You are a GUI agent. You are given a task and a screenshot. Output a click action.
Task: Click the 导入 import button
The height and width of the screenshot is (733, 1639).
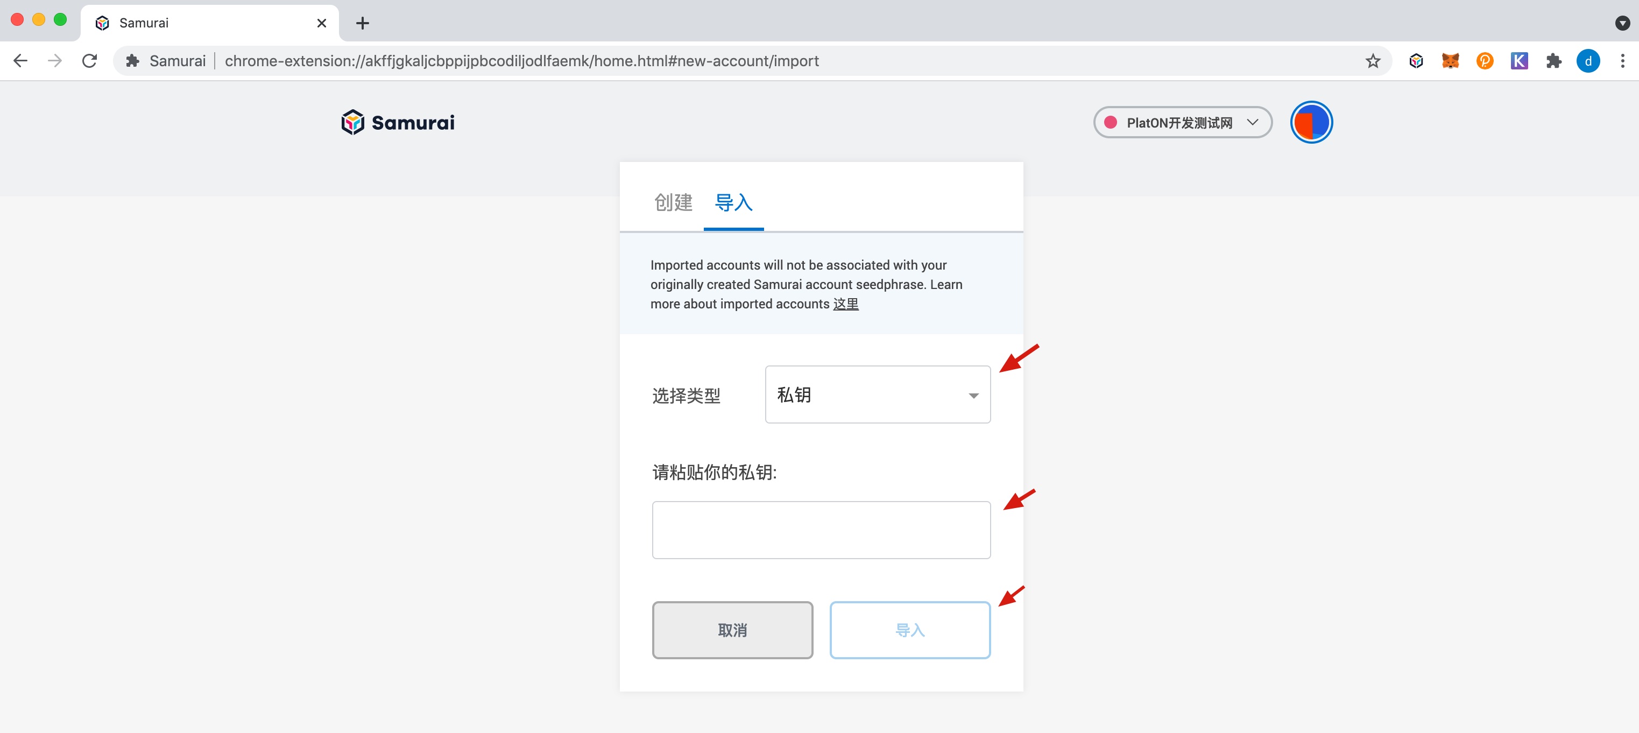910,630
